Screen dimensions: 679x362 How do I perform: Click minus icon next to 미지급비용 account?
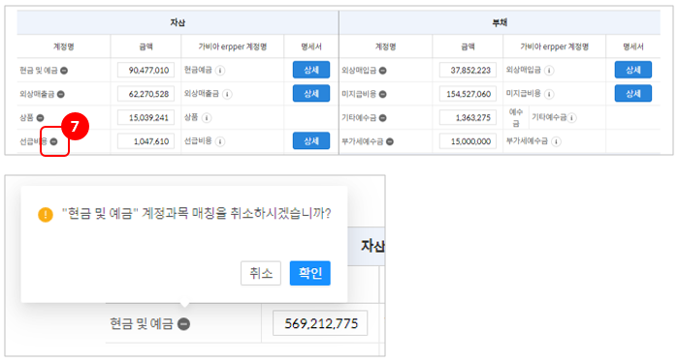click(x=383, y=94)
